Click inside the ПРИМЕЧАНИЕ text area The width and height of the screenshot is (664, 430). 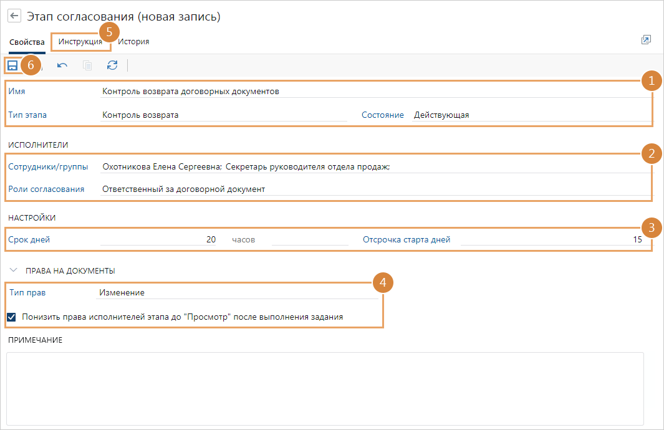pyautogui.click(x=324, y=388)
